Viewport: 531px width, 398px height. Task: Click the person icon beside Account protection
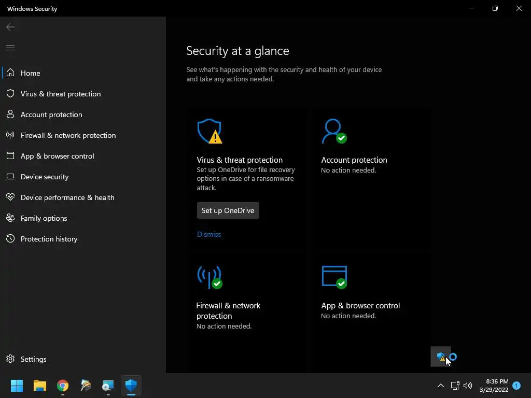[10, 115]
